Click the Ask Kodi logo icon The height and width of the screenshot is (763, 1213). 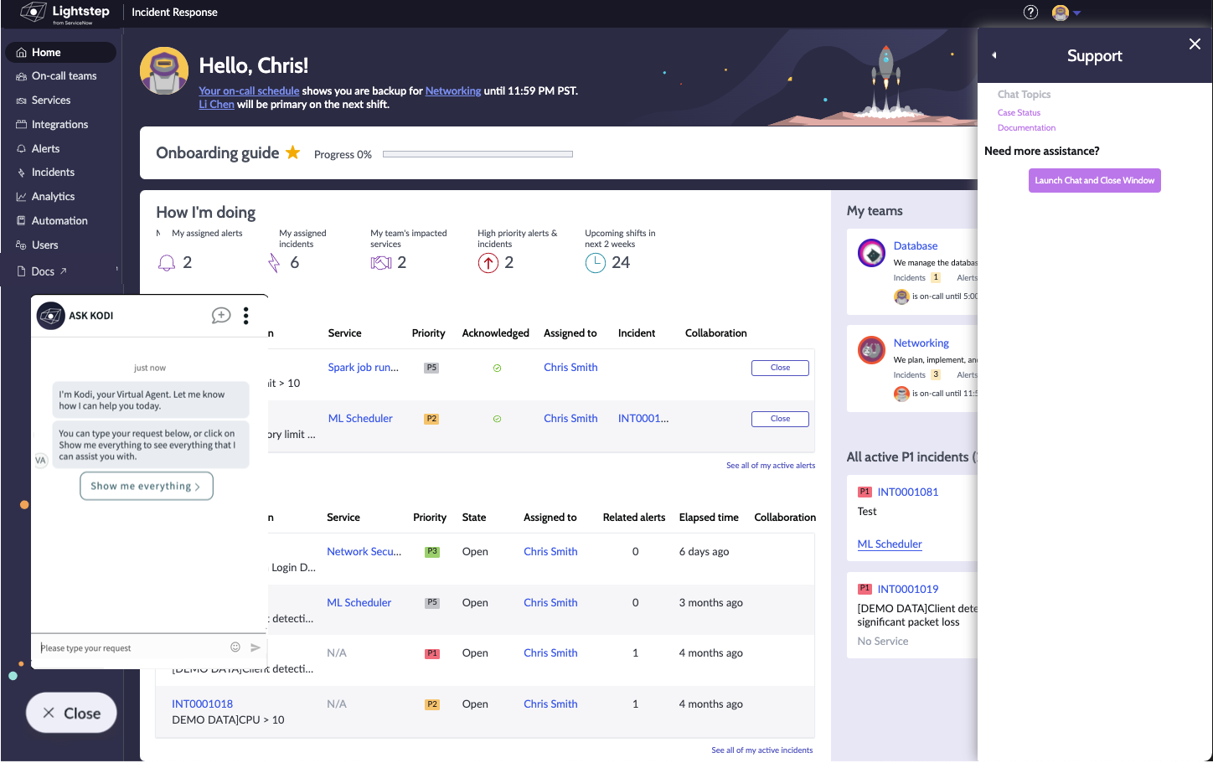pos(51,316)
